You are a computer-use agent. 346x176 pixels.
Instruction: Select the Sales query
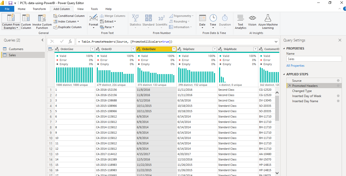coord(23,55)
